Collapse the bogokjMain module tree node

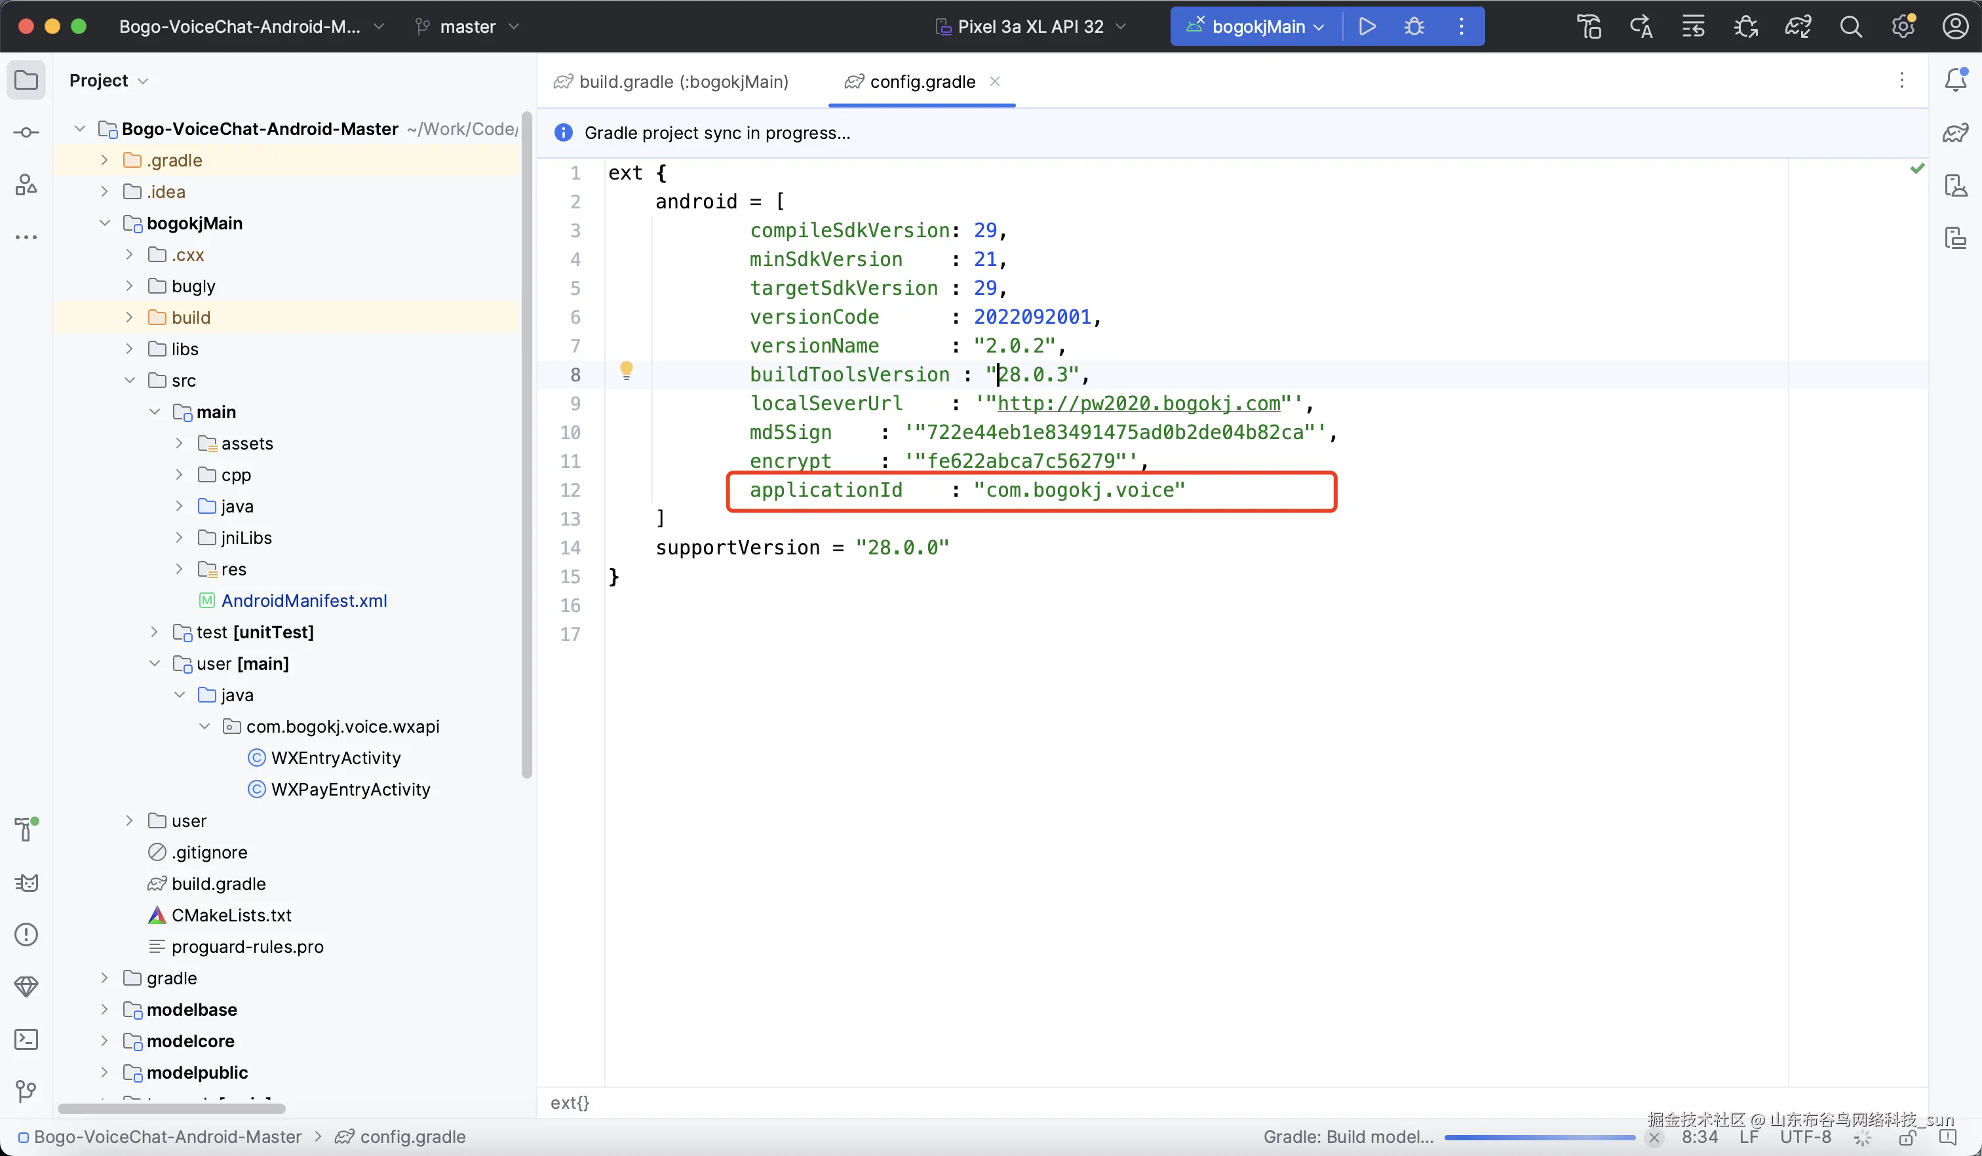click(104, 223)
